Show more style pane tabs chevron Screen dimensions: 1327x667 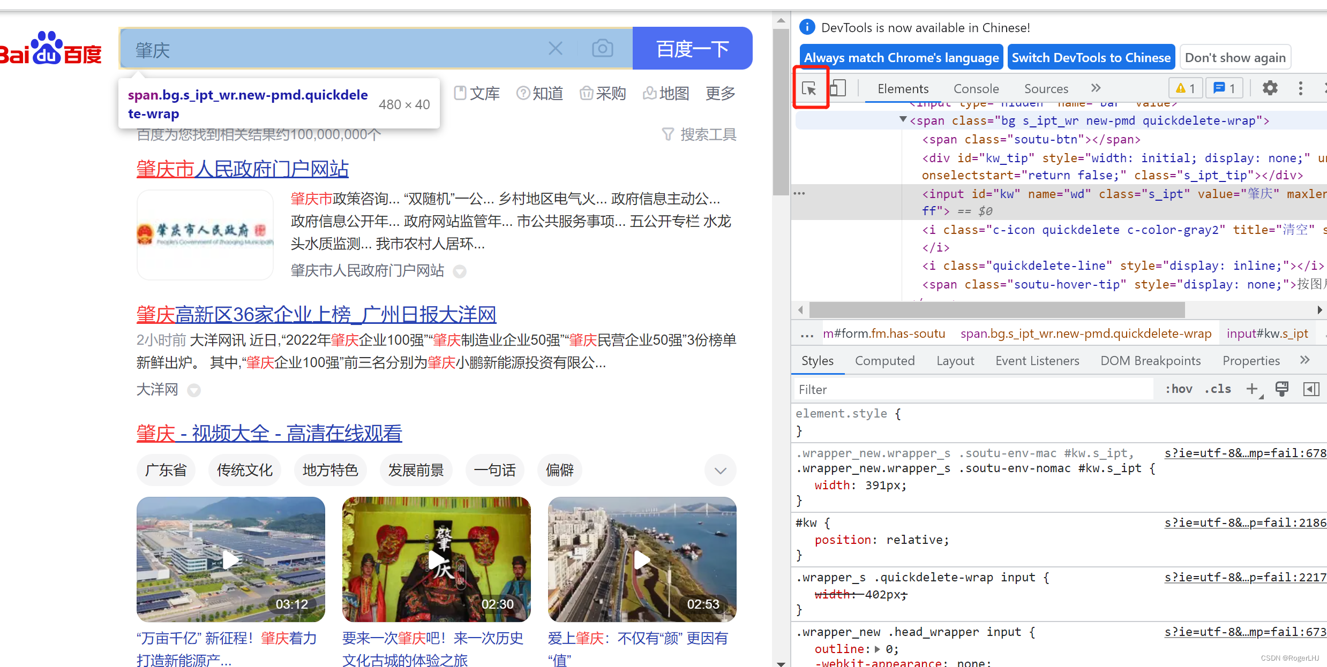tap(1305, 360)
